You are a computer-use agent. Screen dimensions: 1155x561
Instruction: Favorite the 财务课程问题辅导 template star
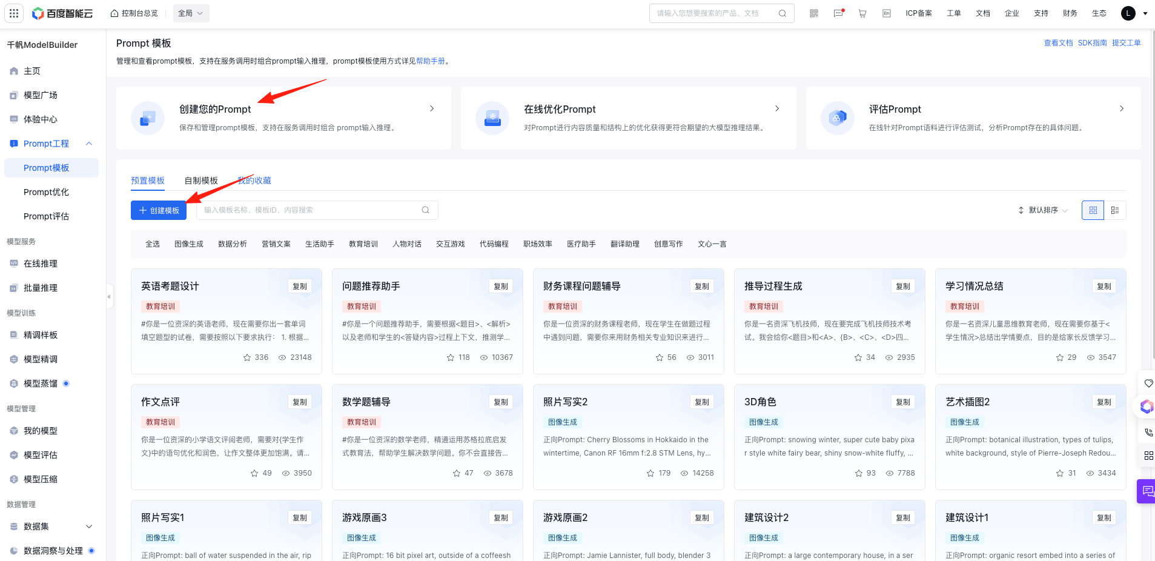pos(660,357)
